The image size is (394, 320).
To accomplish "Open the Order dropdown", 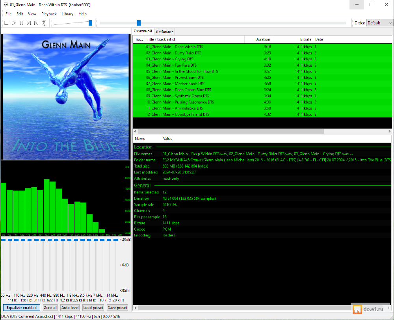I will (x=379, y=23).
